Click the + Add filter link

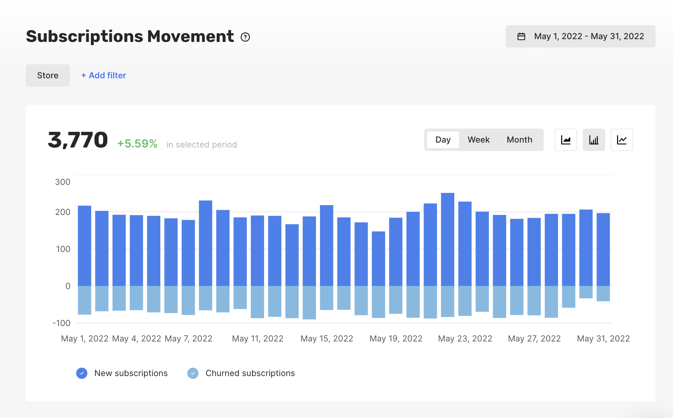point(104,75)
